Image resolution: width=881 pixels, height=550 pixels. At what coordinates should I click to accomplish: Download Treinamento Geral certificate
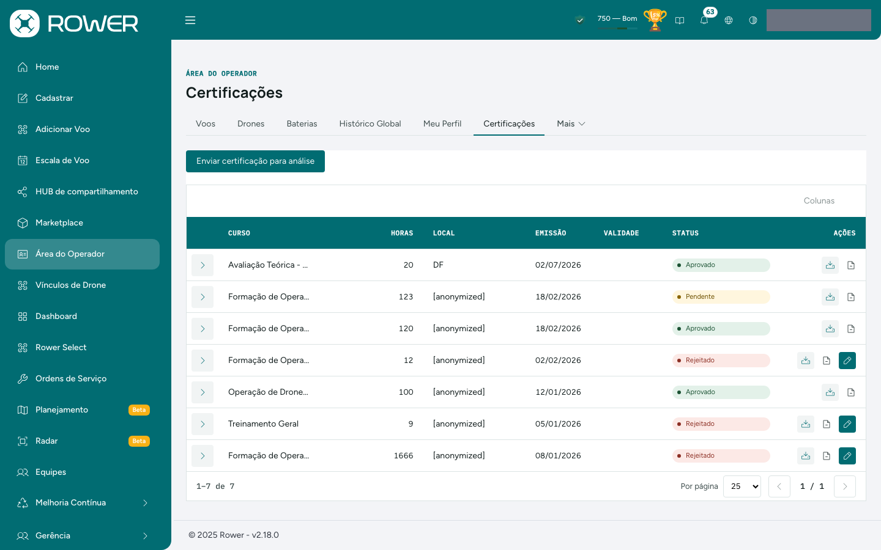click(x=806, y=424)
